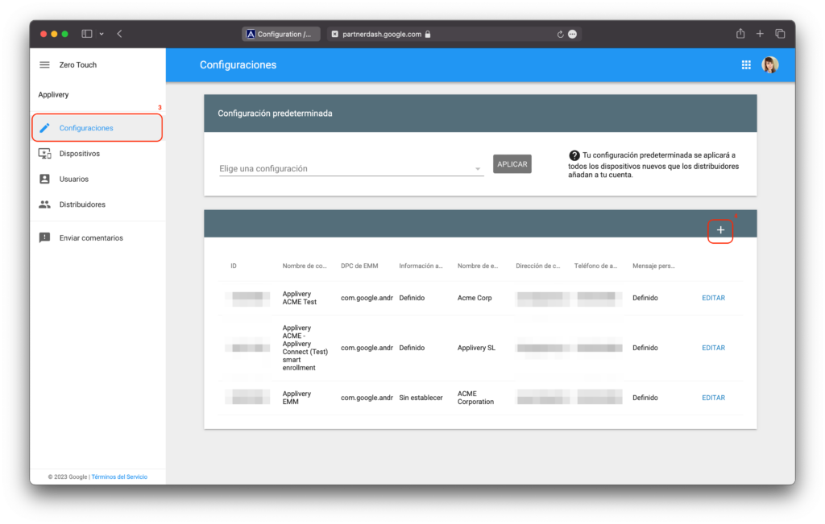Open Safari sidebar options chevron

click(102, 34)
